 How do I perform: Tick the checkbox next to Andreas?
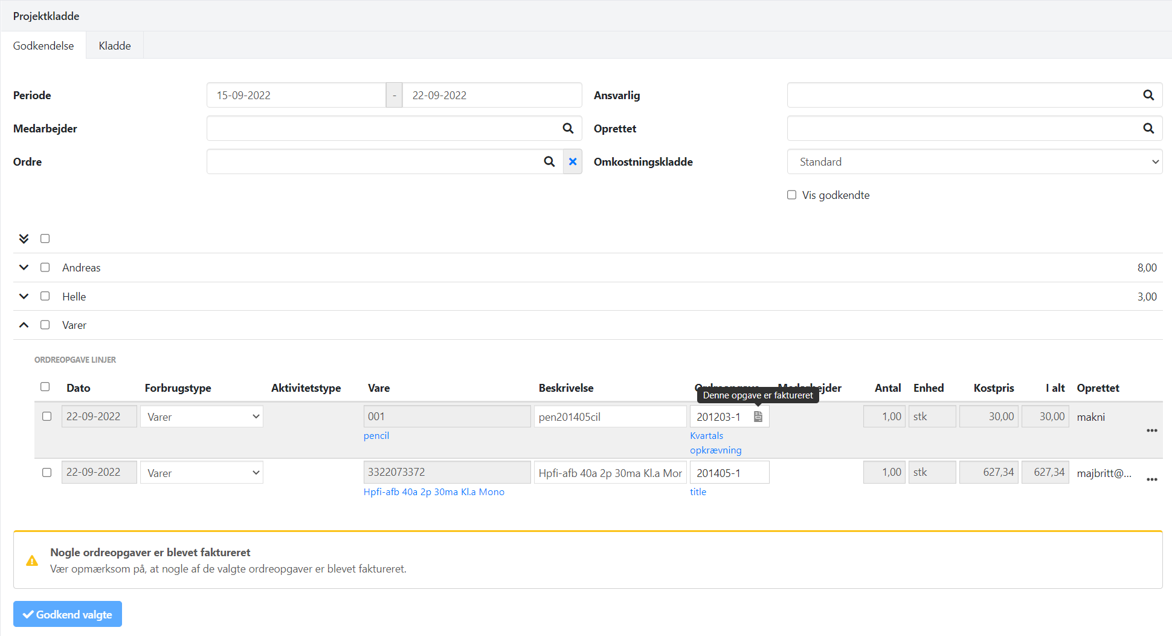(x=45, y=267)
